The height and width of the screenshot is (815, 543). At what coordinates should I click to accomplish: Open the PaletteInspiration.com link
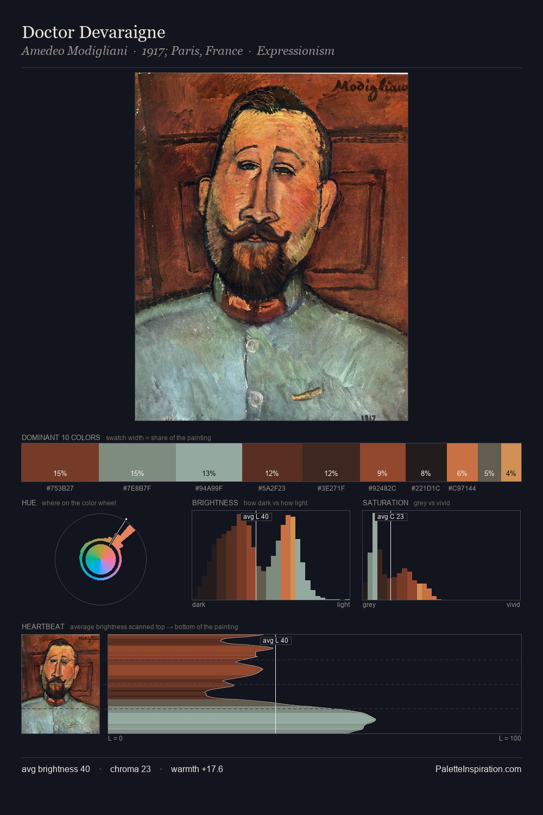coord(478,769)
